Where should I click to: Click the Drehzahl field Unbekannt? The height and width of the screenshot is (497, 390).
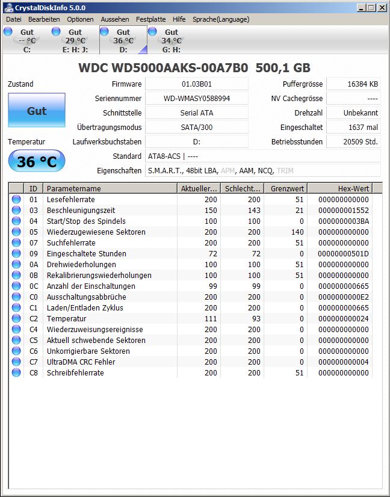353,113
